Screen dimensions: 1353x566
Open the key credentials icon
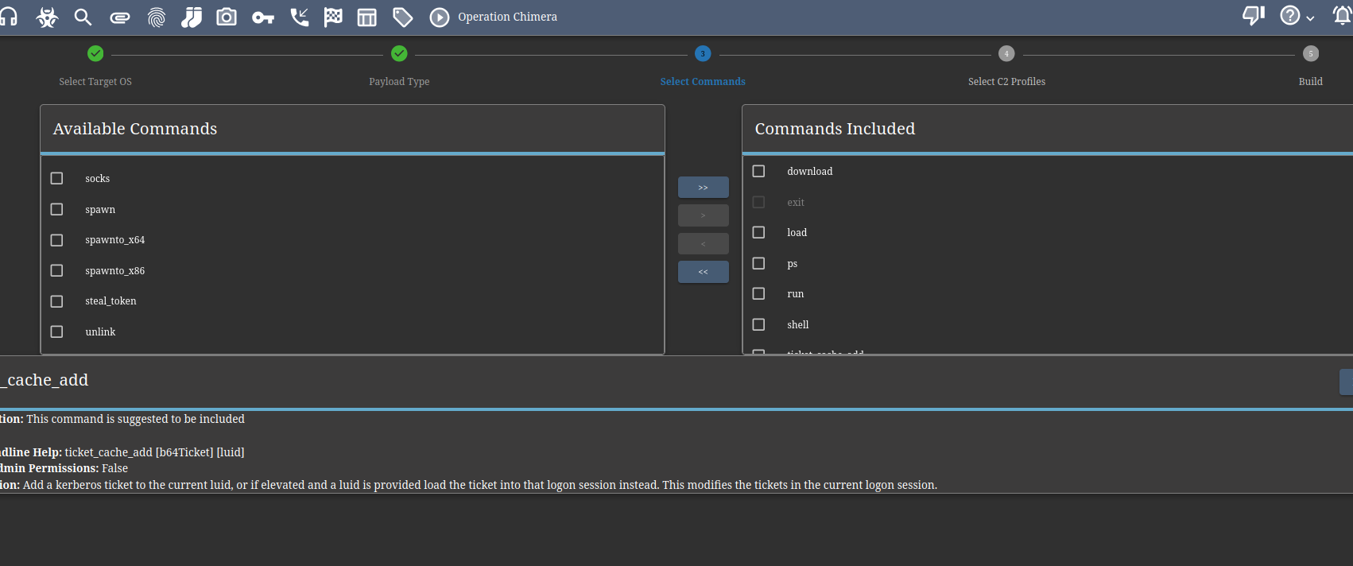[263, 17]
